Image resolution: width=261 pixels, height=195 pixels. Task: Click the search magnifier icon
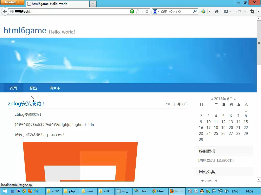tap(195, 11)
